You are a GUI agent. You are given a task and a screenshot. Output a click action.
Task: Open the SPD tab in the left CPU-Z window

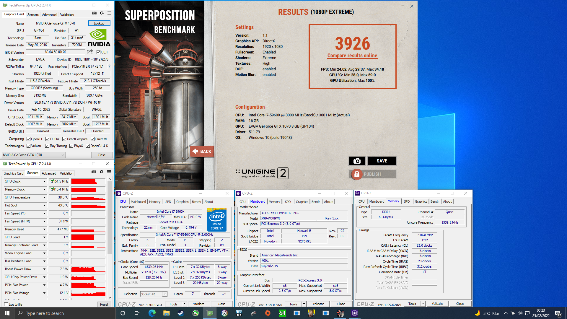[168, 202]
